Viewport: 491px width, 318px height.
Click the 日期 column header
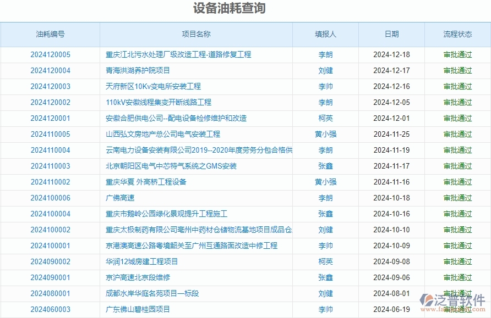391,34
